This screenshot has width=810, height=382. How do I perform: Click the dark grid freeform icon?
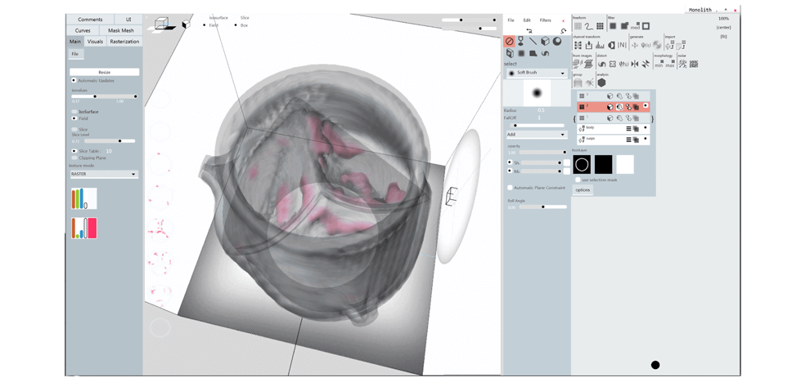[x=600, y=26]
